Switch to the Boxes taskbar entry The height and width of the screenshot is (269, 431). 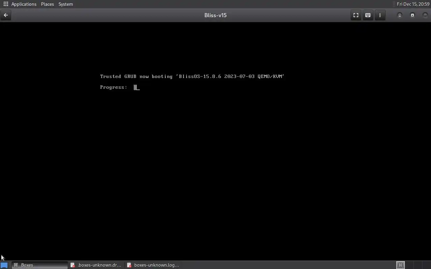[x=40, y=265]
